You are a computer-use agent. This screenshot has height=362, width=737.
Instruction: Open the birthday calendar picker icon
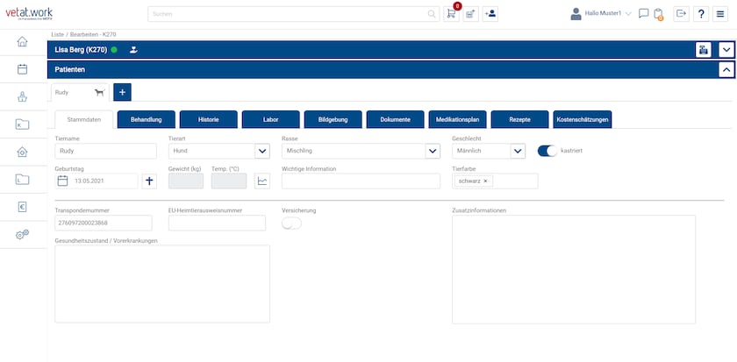pos(62,181)
